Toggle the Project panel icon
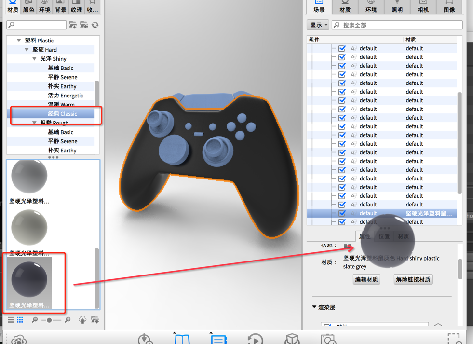 pos(218,339)
